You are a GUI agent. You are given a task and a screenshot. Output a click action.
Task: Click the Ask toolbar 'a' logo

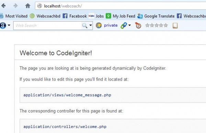coord(3,25)
